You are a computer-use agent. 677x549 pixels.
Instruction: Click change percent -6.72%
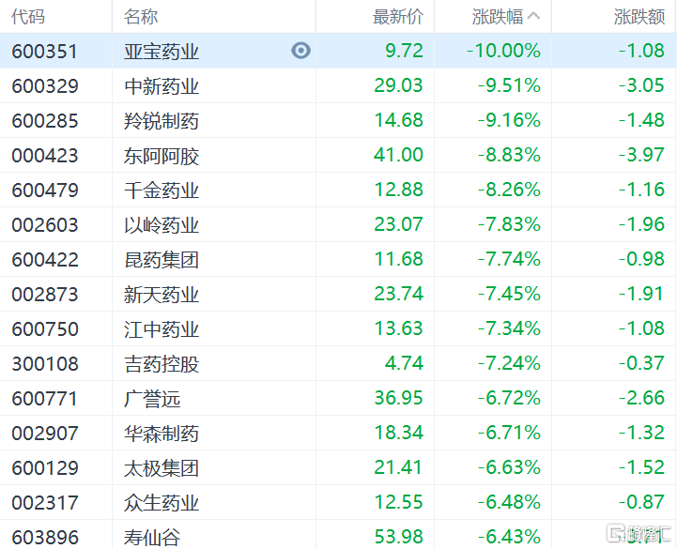point(509,398)
